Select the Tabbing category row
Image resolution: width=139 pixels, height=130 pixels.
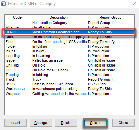(69, 75)
